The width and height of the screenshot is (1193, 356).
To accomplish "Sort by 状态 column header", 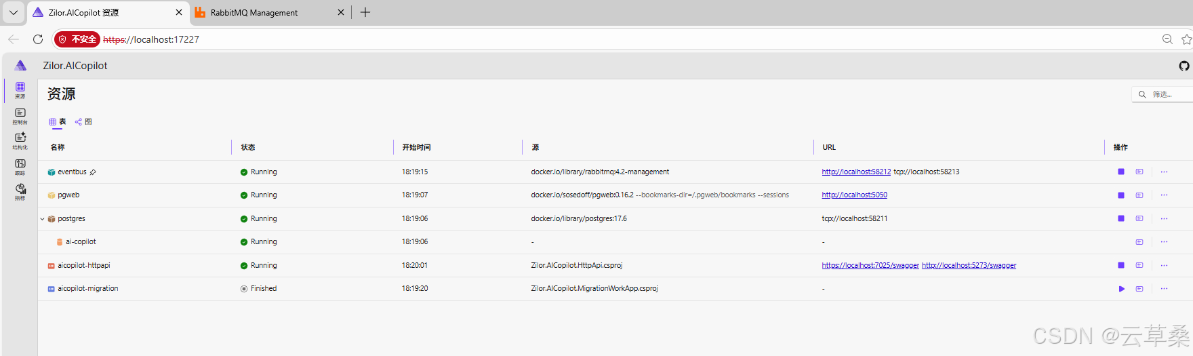I will [x=248, y=147].
